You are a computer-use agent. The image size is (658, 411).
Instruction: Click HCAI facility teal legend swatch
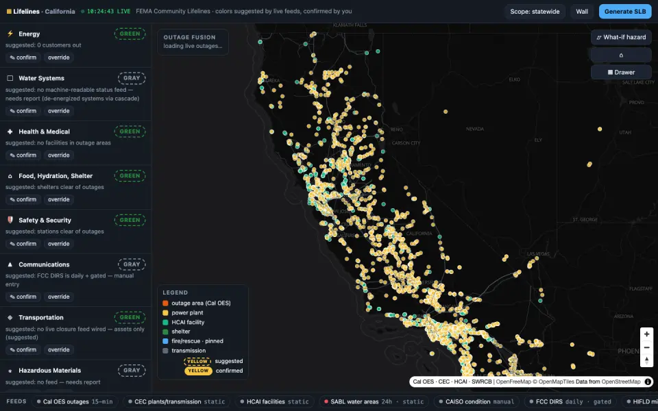tap(165, 322)
